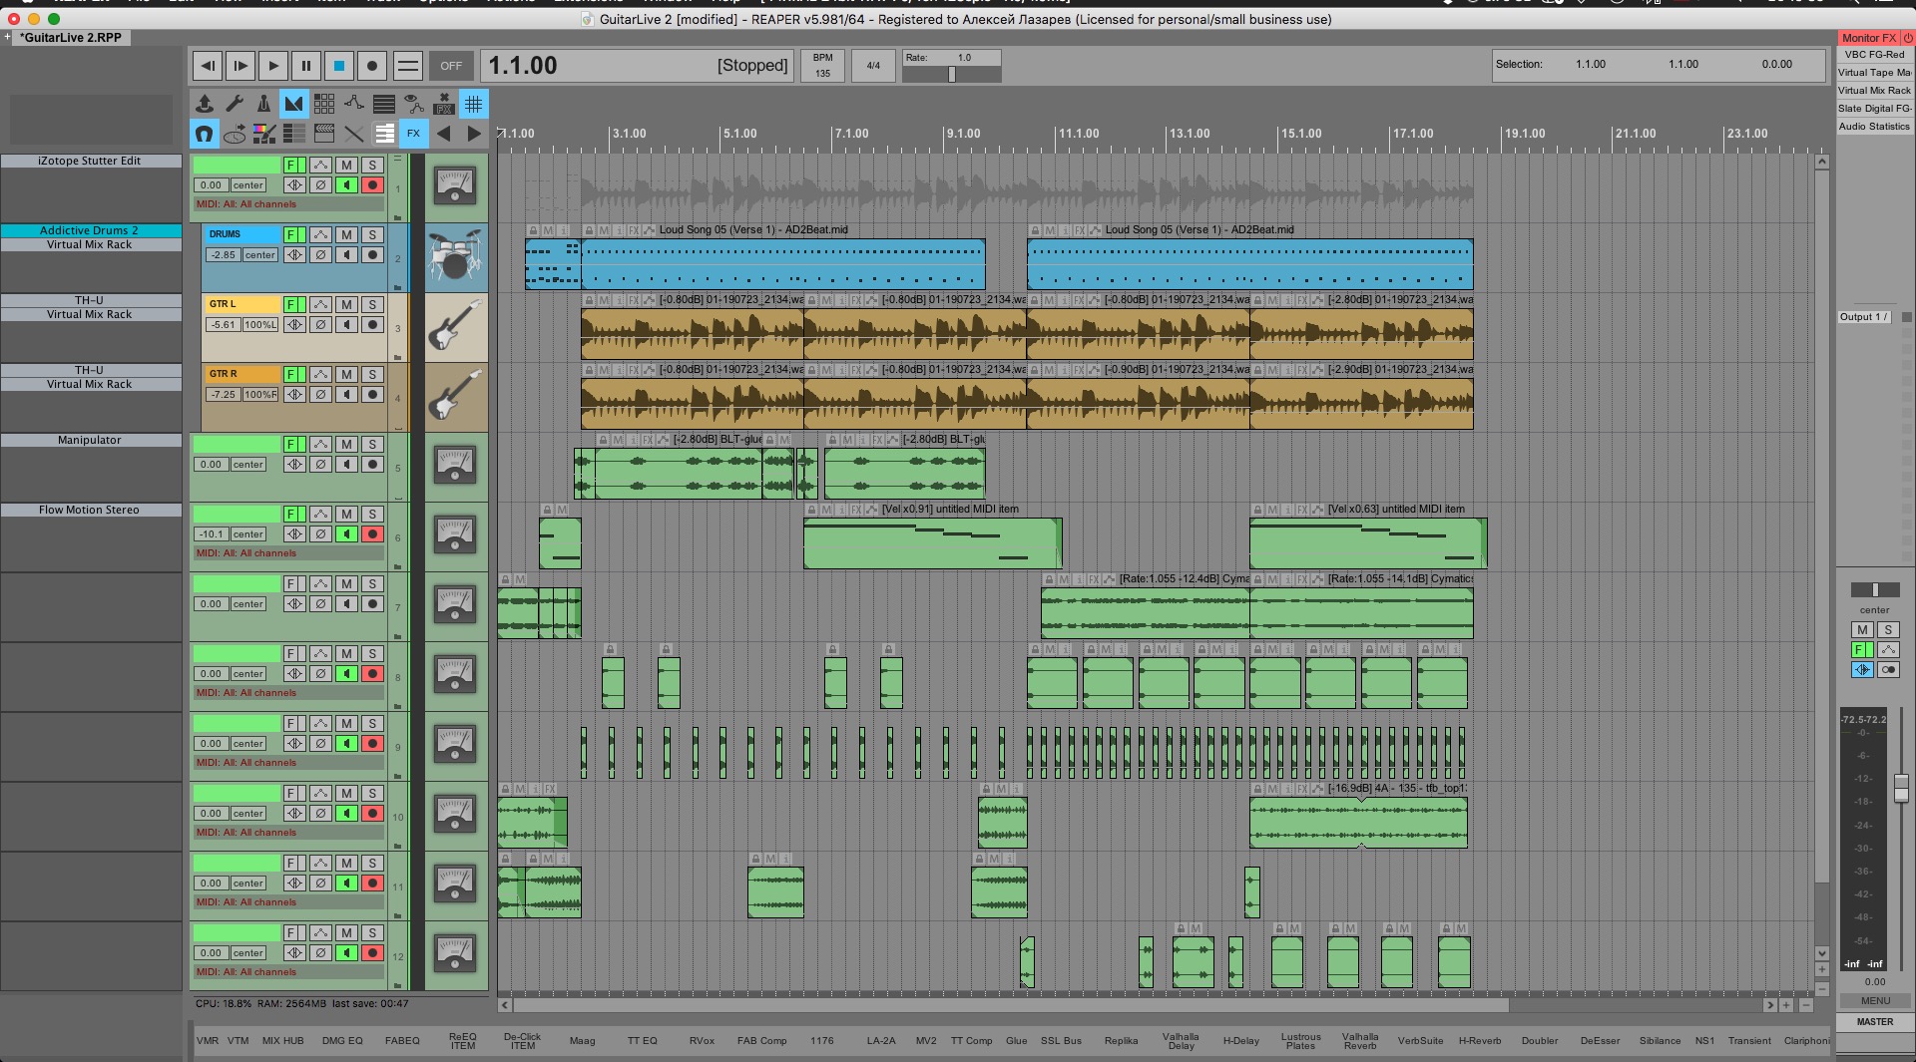The width and height of the screenshot is (1916, 1062).
Task: Click the upward arrow tray toolbar icon
Action: click(205, 104)
